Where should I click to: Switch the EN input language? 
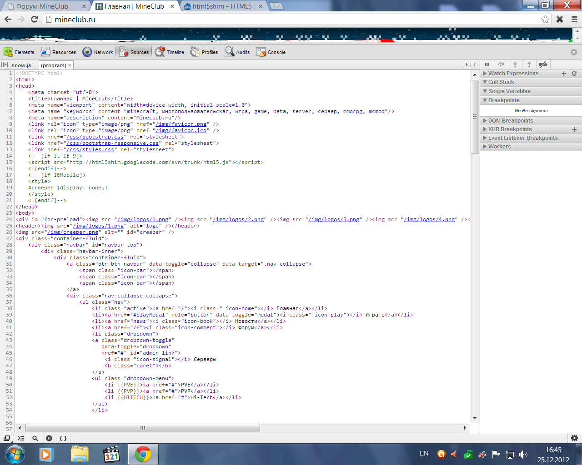(x=424, y=454)
